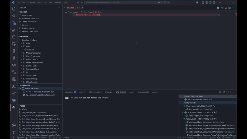The width and height of the screenshot is (247, 139).
Task: Open the Extensions view
Action: tap(14, 37)
